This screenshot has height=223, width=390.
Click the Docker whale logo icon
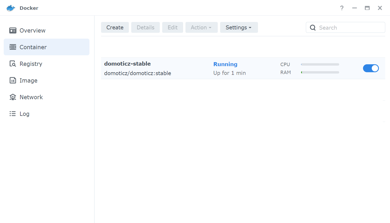[x=11, y=8]
